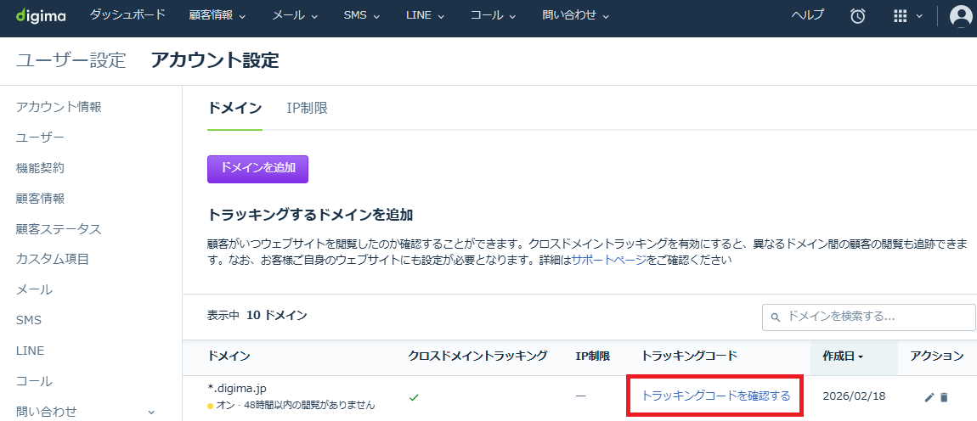This screenshot has height=421, width=977.
Task: Select the ドメイン tab
Action: point(234,109)
